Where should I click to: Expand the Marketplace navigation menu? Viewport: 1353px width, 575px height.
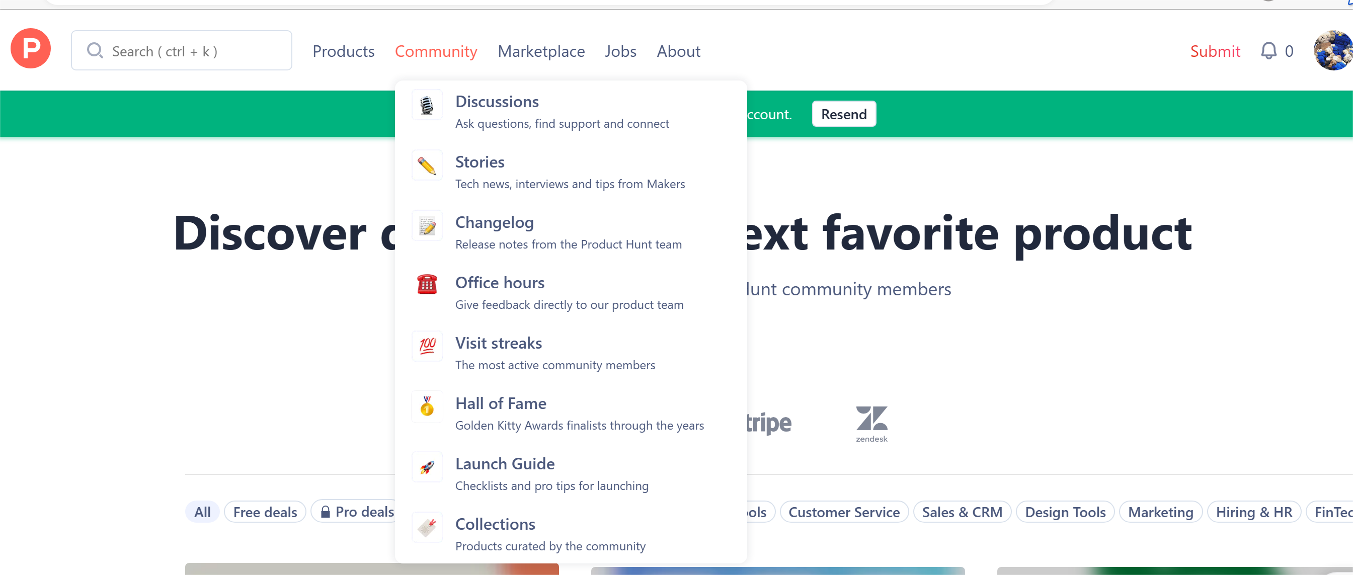(540, 51)
